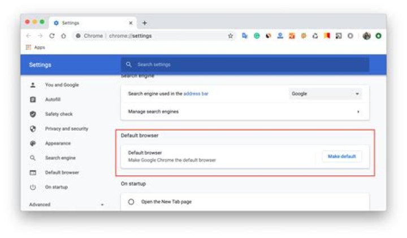Open the Google search engine dropdown

coord(325,94)
